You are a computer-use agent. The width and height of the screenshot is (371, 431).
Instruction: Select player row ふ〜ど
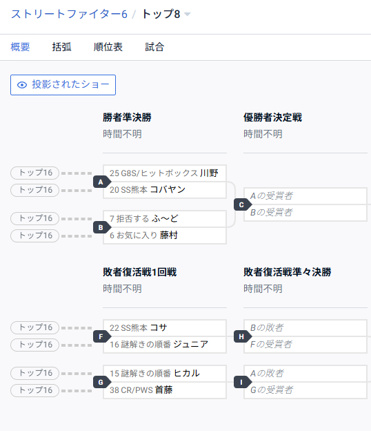(165, 219)
